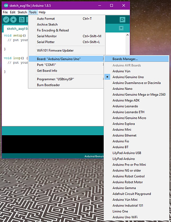
Task: Select Arduino Mini board
Action: click(136, 129)
